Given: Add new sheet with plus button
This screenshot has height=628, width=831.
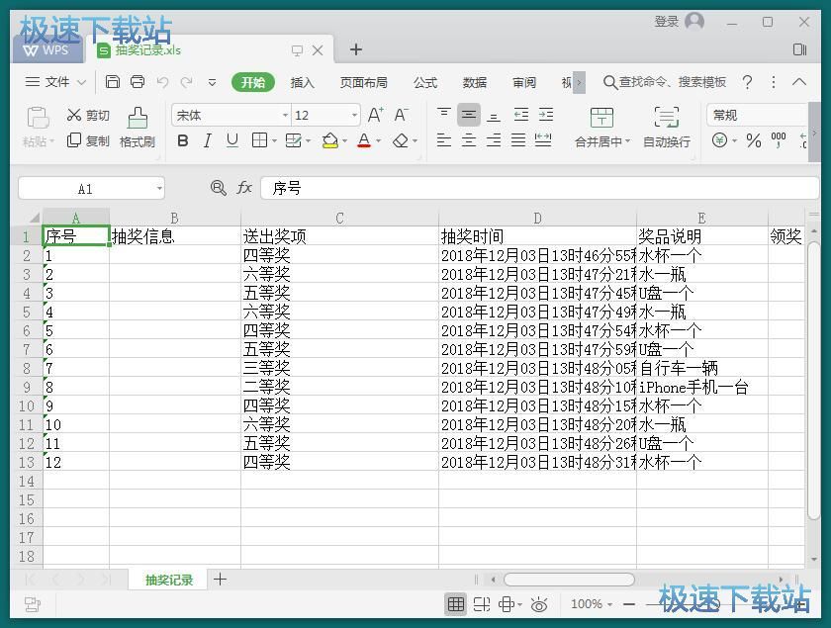Looking at the screenshot, I should pyautogui.click(x=220, y=580).
